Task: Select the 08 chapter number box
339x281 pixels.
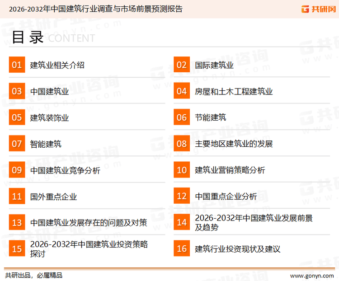Action: [182, 144]
